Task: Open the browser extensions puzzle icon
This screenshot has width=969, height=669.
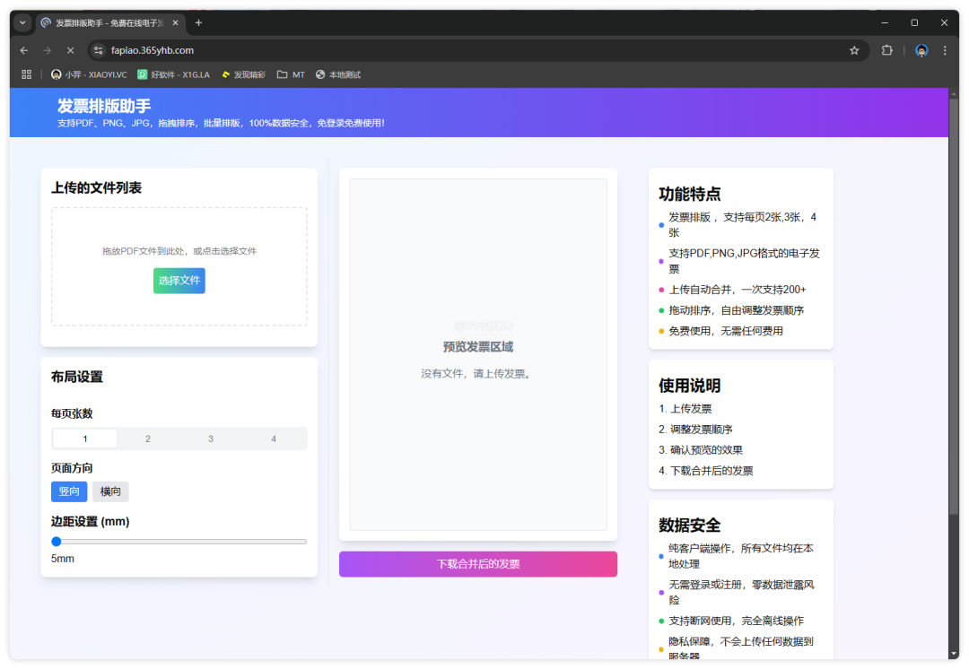Action: click(887, 50)
